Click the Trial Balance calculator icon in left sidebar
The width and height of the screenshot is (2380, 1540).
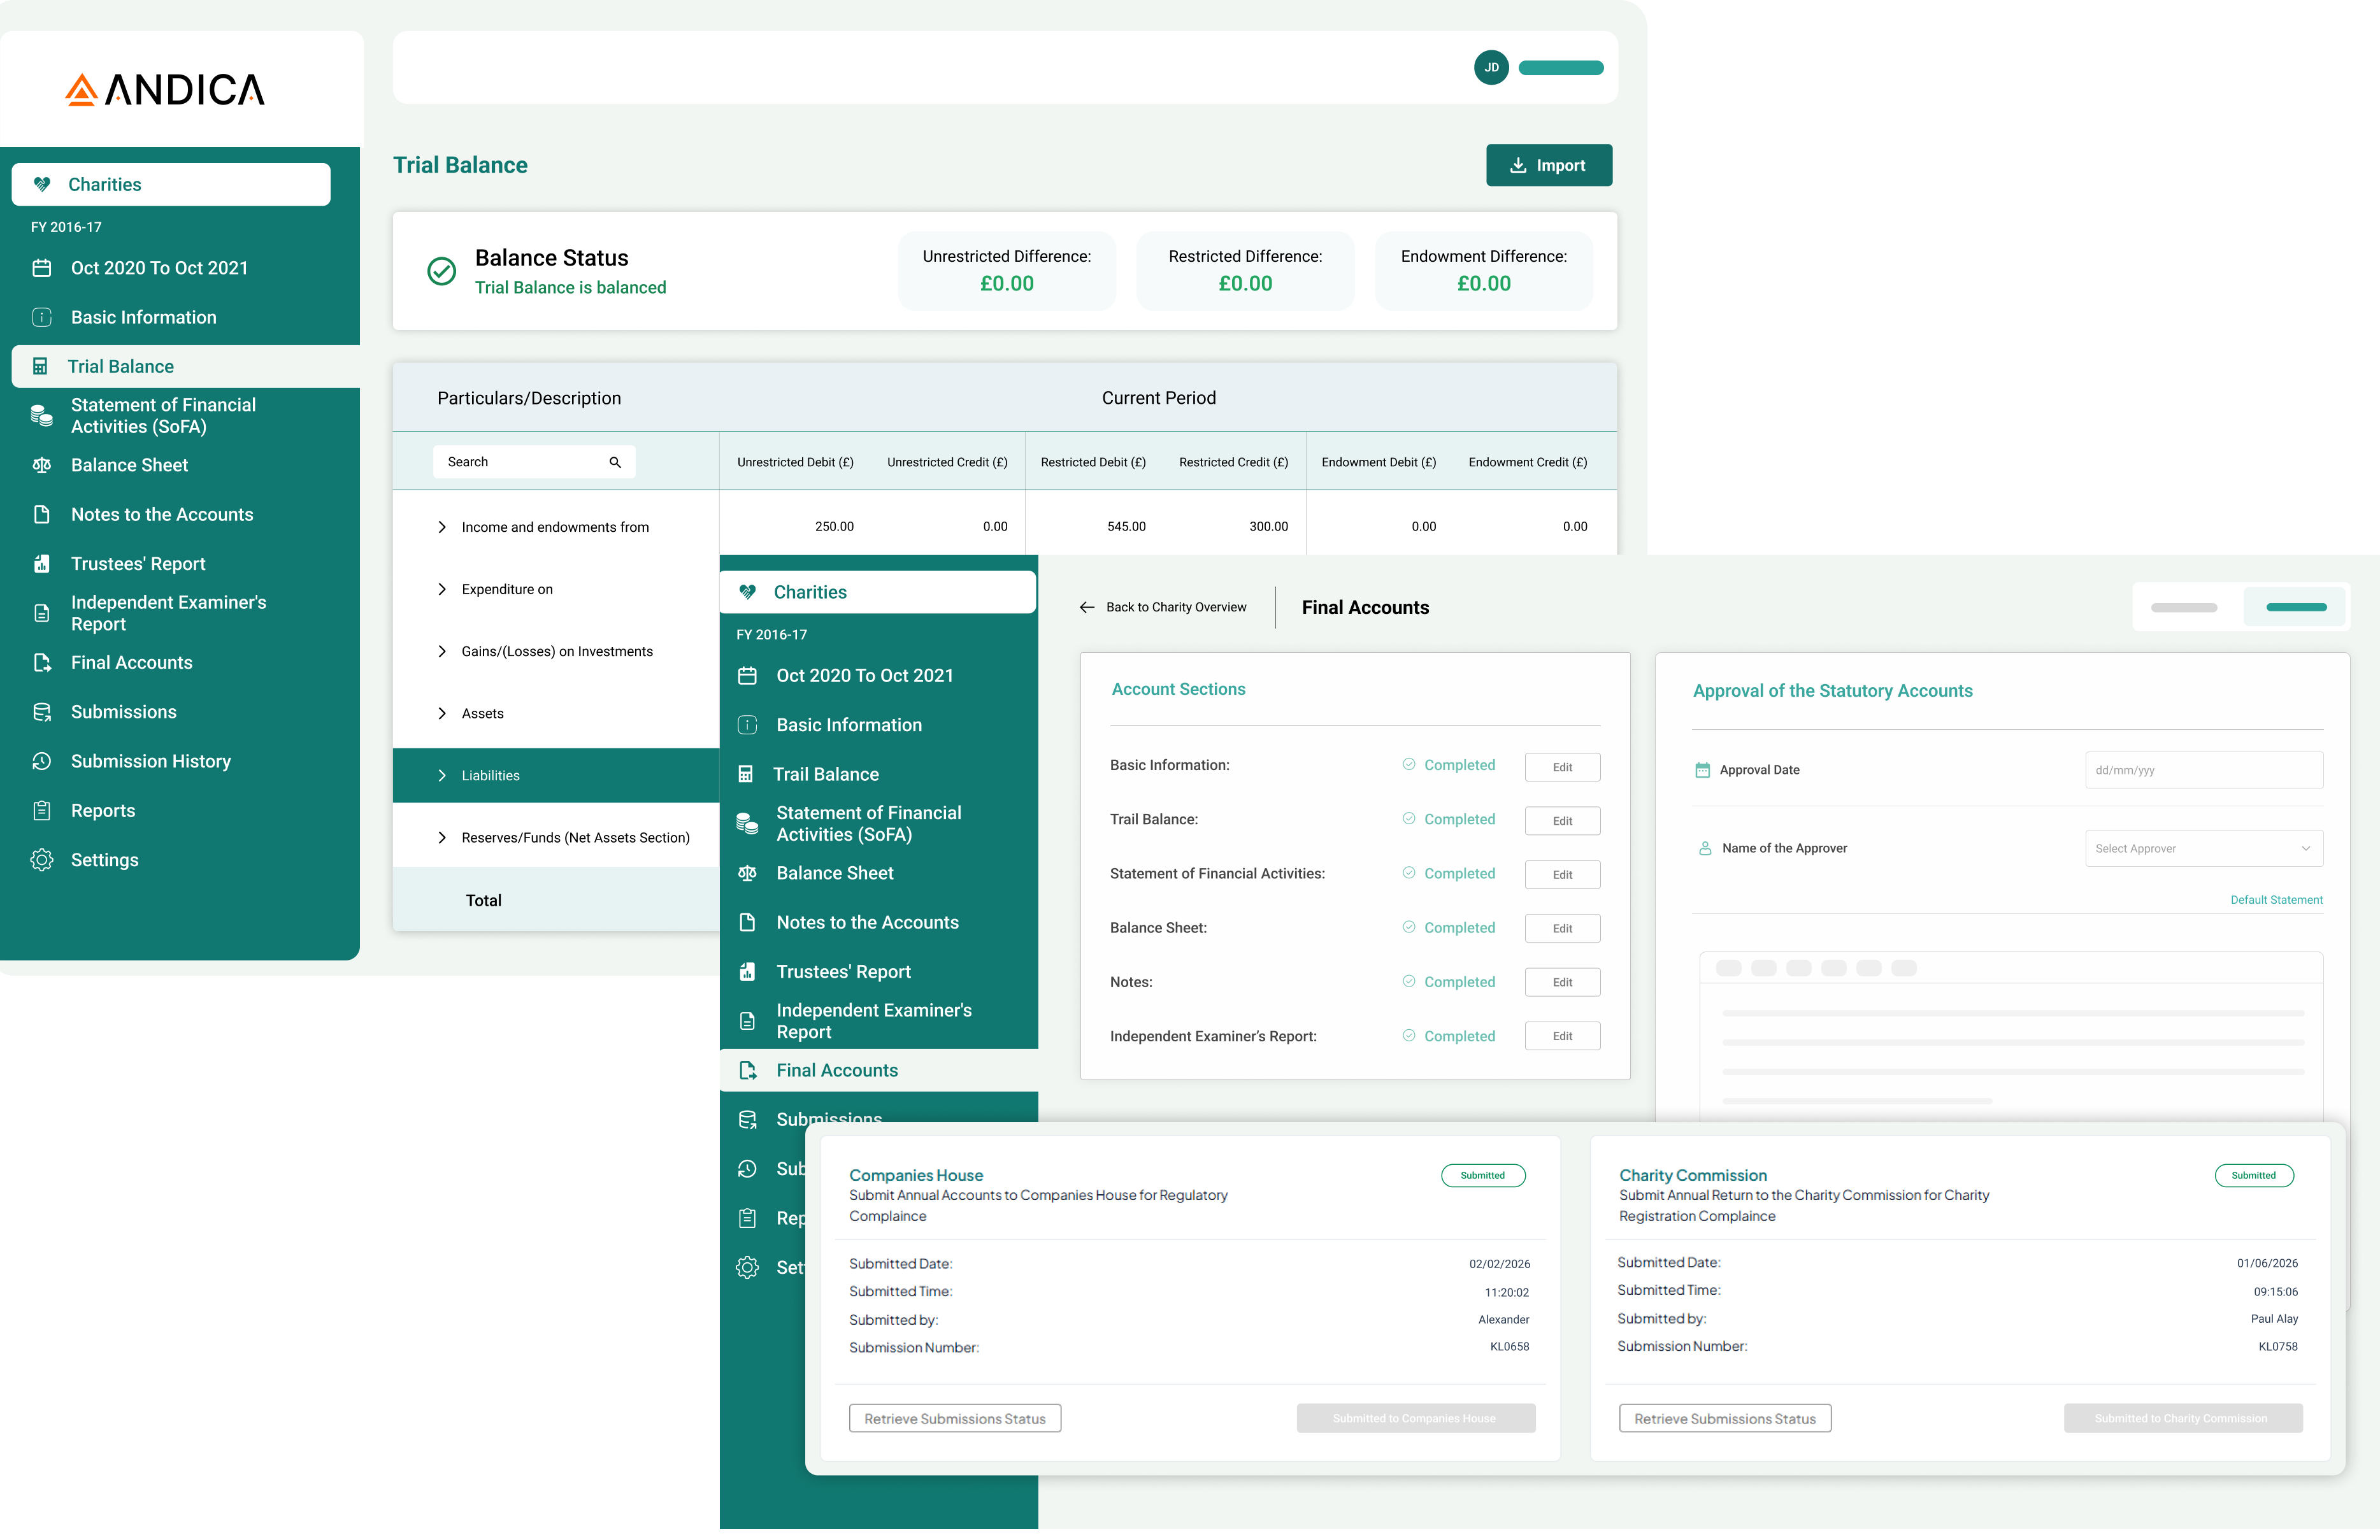click(40, 367)
